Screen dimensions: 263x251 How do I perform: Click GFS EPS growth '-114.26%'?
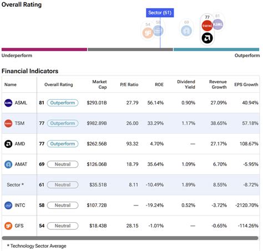pyautogui.click(x=248, y=226)
